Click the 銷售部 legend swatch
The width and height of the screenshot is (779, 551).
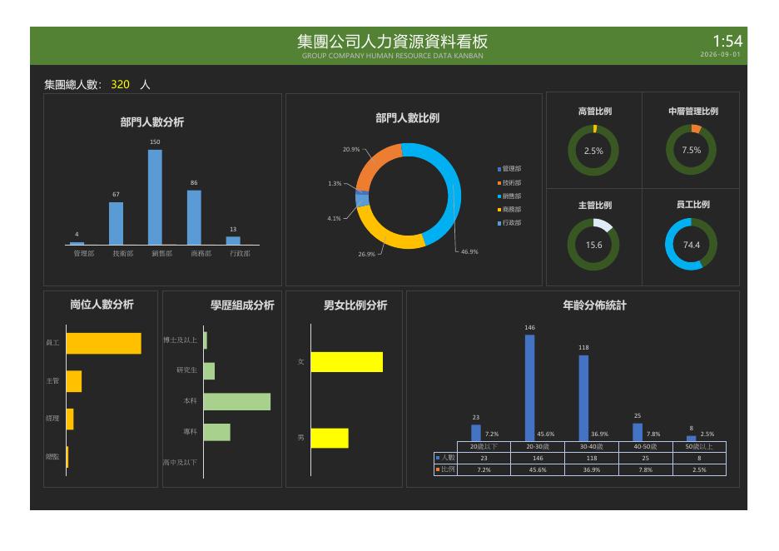(499, 196)
